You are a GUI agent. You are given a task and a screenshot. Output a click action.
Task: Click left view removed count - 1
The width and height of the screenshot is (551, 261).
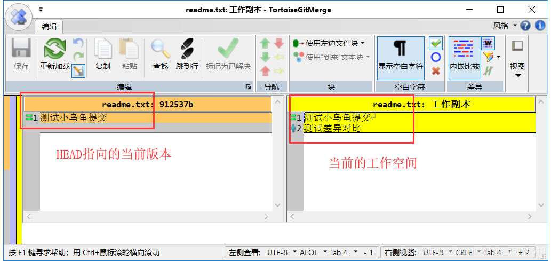[x=368, y=252]
